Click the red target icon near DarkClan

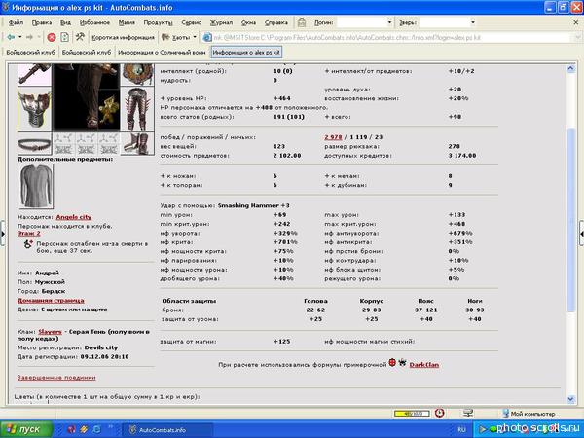(392, 362)
